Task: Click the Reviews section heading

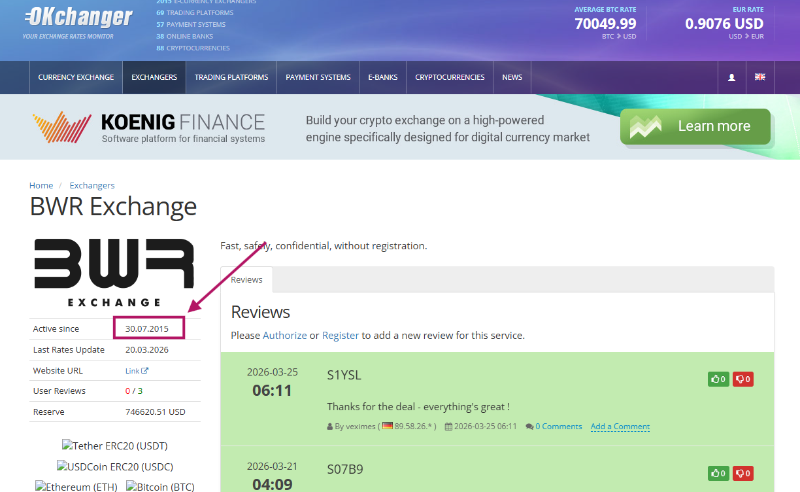Action: click(x=260, y=311)
